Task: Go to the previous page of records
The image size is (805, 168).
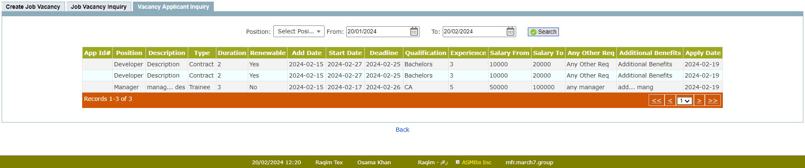Action: pos(670,100)
